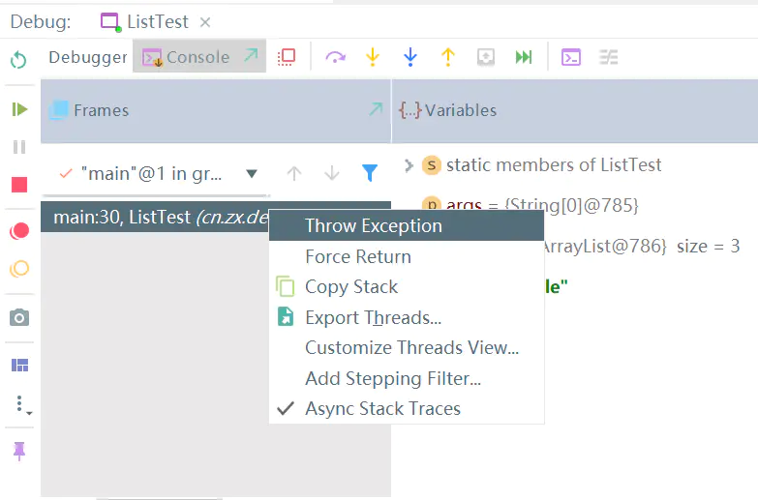Image resolution: width=758 pixels, height=500 pixels.
Task: Choose Add Stepping Filter... option
Action: pos(407,378)
